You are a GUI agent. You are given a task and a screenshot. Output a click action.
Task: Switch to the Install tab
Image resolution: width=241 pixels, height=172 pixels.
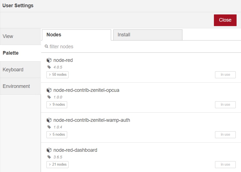coord(148,35)
